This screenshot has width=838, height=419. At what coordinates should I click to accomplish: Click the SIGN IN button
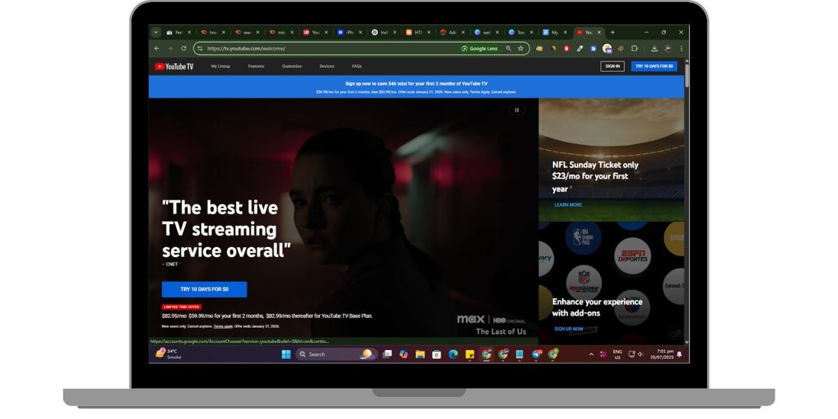point(612,66)
